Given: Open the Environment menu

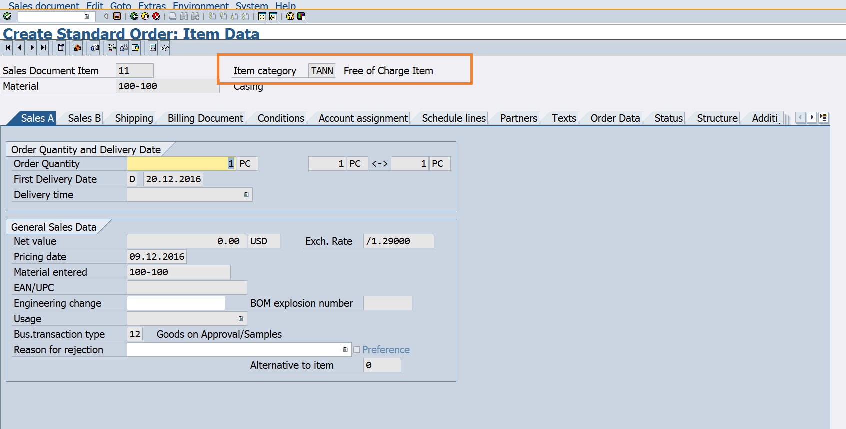Looking at the screenshot, I should pyautogui.click(x=200, y=5).
